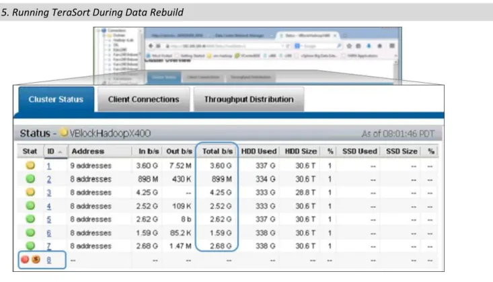Viewport: 493px width, 282px height.
Task: Click the 'As of 08:01:46 PDT' timestamp
Action: click(x=398, y=134)
